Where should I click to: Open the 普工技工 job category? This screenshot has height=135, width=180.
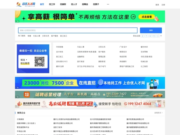coord(59,56)
